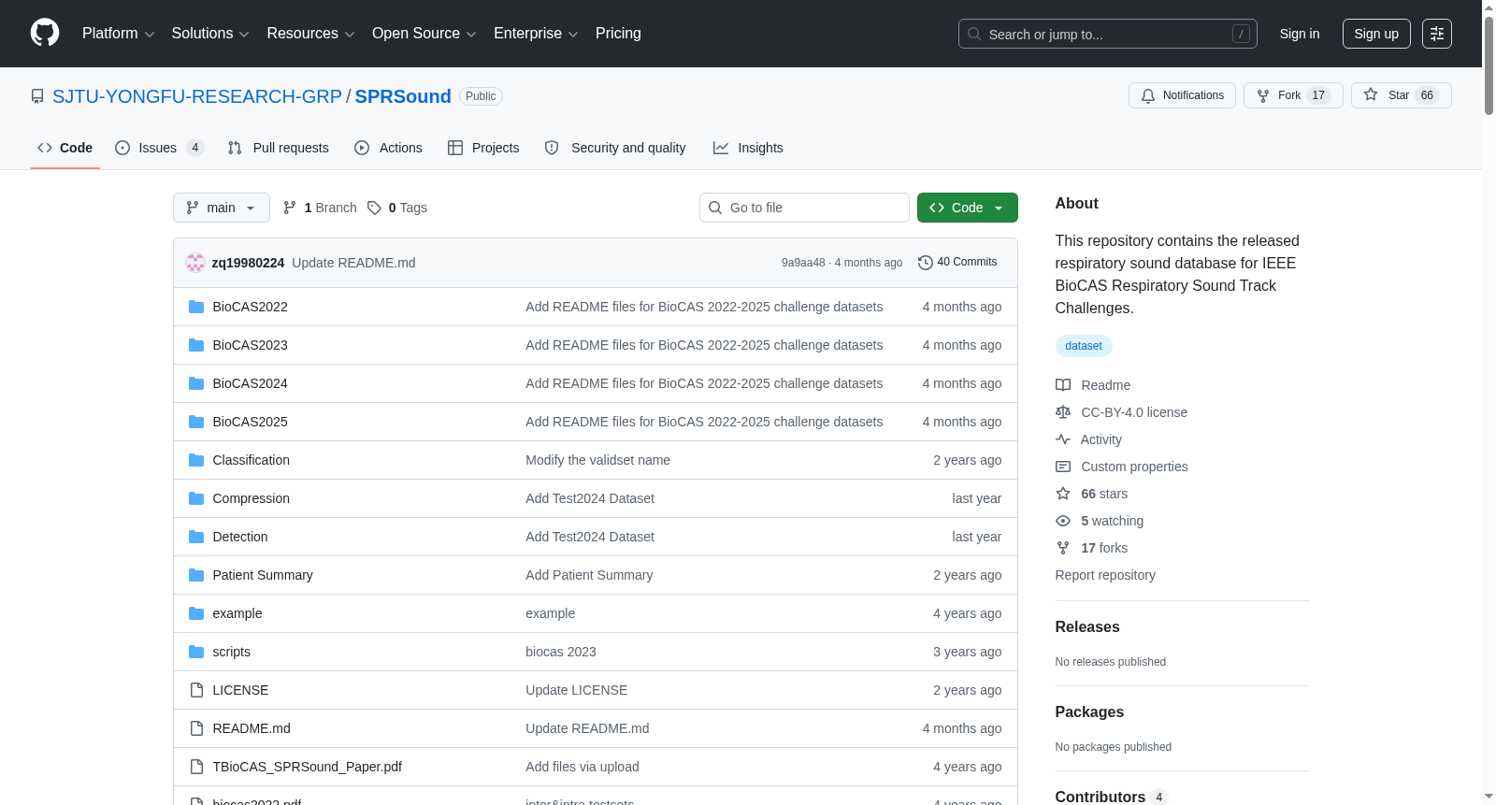1496x805 pixels.
Task: Open the Detection folder icon
Action: coord(196,537)
